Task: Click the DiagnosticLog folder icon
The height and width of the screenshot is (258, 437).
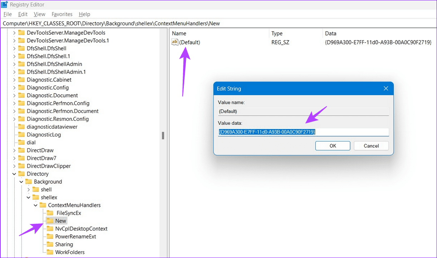Action: tap(21, 135)
